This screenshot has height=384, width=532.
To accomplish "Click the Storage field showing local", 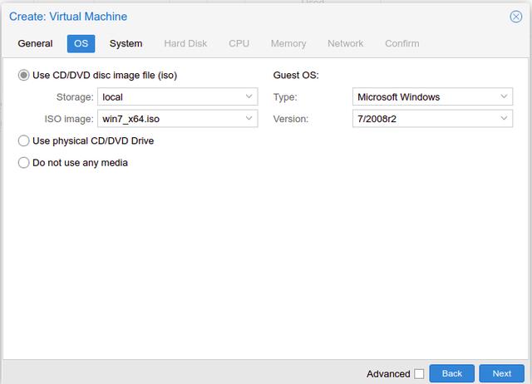I will click(177, 96).
